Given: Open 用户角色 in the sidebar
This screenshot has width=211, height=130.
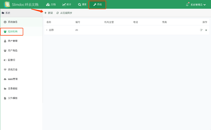Looking at the screenshot, I should 21,50.
